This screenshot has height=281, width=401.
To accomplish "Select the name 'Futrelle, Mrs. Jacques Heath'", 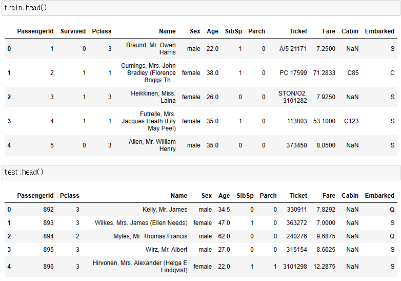I will [149, 121].
